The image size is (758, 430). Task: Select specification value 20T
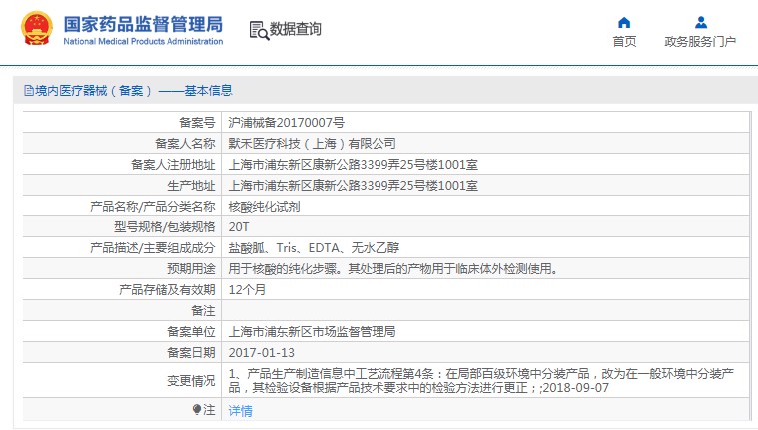[239, 227]
